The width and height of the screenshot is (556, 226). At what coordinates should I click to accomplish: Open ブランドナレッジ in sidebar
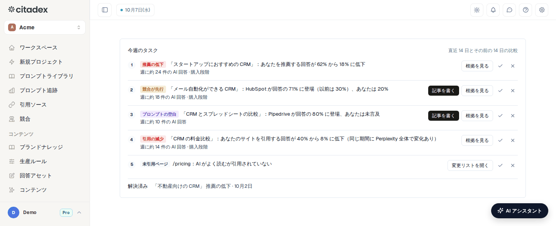coord(45,147)
